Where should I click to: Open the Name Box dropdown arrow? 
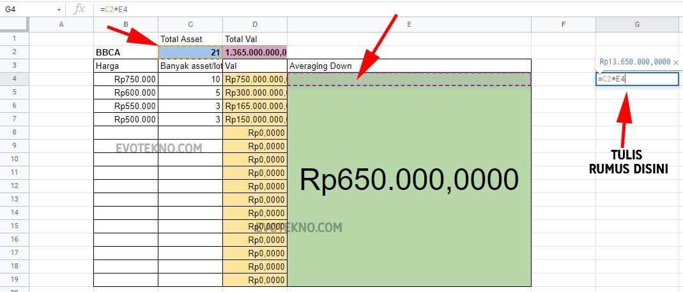59,10
